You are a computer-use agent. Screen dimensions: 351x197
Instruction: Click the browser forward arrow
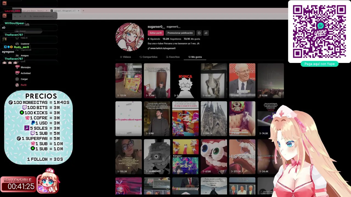[x=20, y=16]
